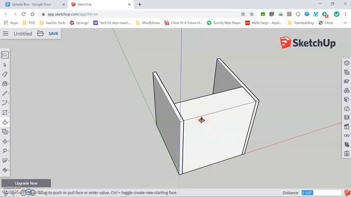Open the search SketchUp tool

5,55
